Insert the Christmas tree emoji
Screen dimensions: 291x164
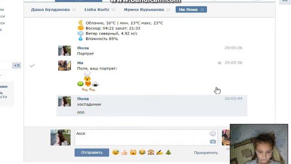[x=168, y=153]
